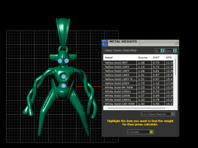Click the green arrow on Calculate

[151, 132]
